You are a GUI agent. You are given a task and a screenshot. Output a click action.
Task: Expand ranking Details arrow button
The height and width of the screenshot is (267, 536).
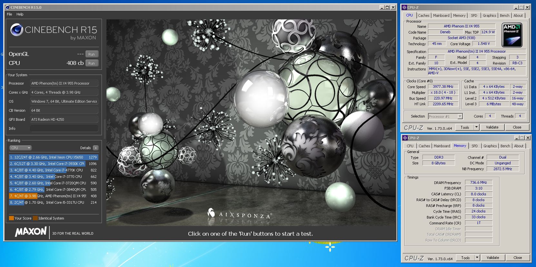[96, 148]
